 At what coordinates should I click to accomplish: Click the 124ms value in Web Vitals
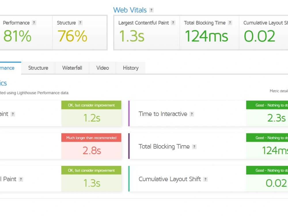[206, 36]
